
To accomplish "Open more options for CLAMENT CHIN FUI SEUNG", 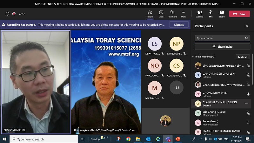I will [x=247, y=104].
